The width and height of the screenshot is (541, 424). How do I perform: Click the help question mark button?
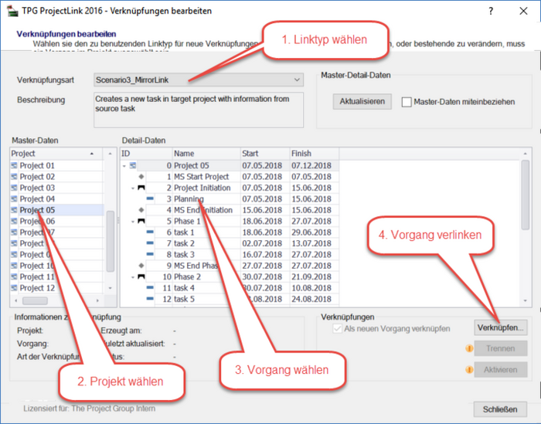[x=491, y=11]
